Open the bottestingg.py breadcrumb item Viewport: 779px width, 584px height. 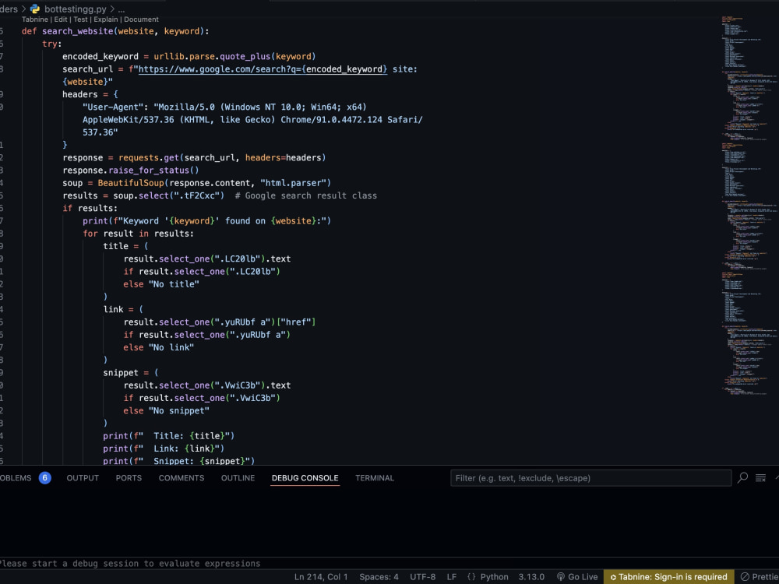[x=75, y=9]
